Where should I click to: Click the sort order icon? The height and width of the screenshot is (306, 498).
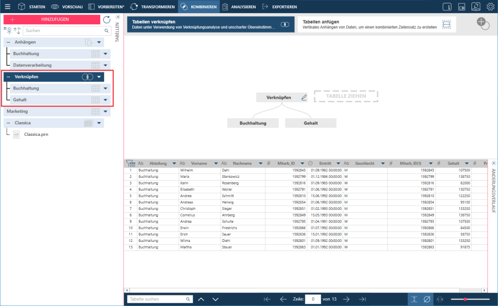(x=17, y=30)
